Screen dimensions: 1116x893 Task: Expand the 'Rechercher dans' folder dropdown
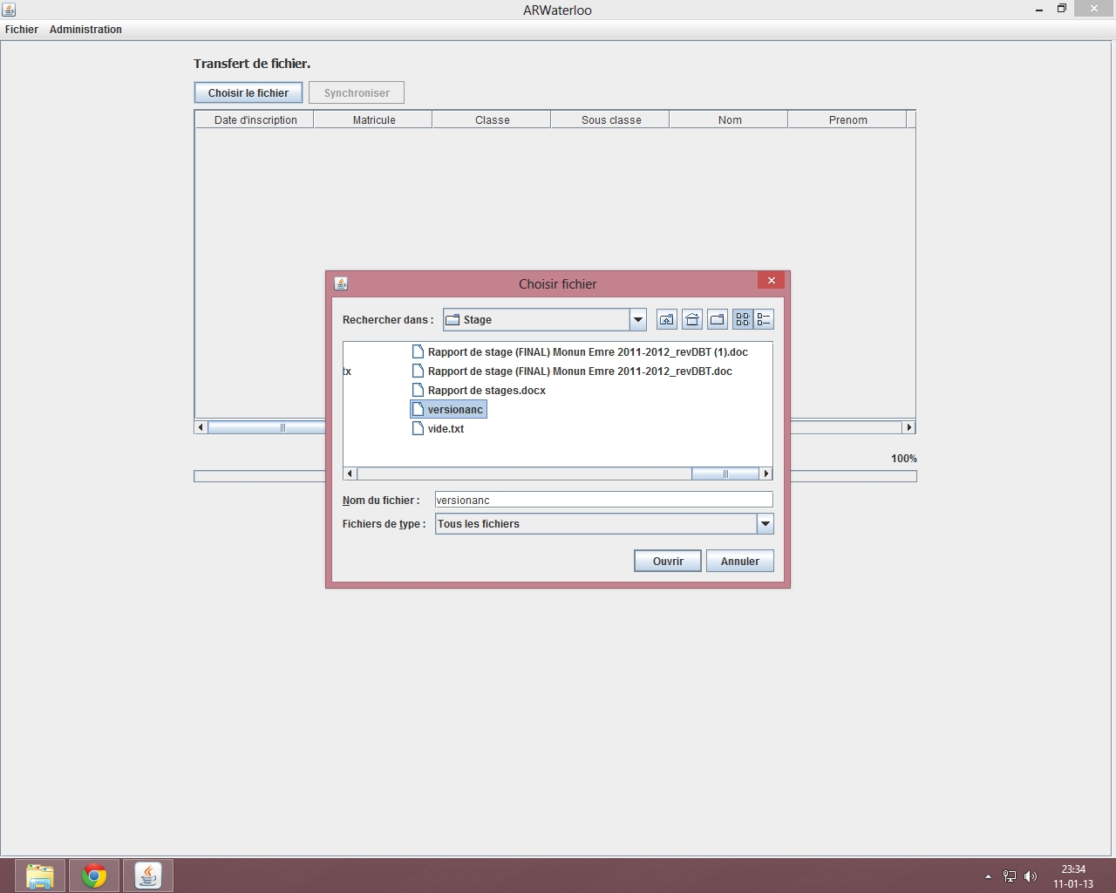click(637, 320)
